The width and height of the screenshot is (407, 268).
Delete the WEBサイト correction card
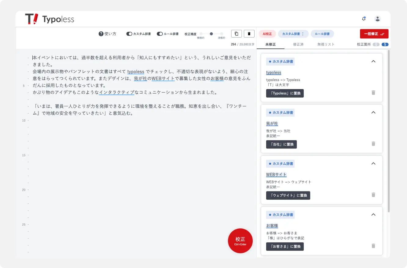click(x=373, y=195)
